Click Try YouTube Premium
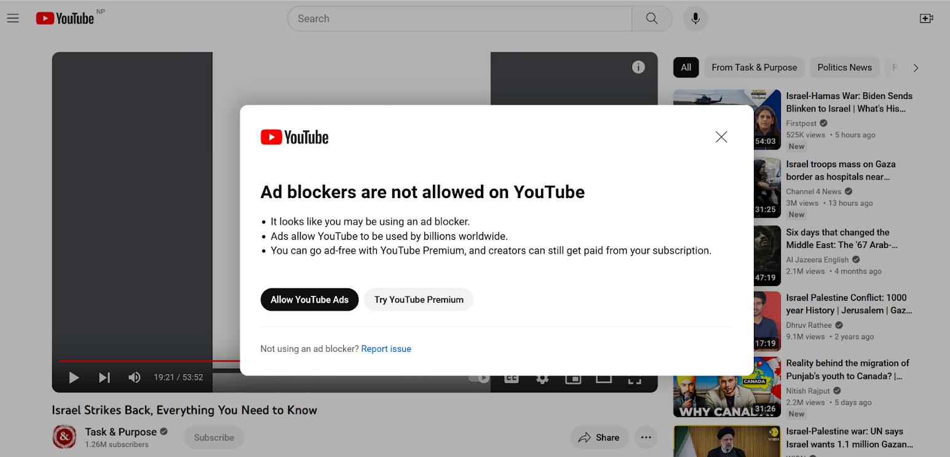The width and height of the screenshot is (950, 457). tap(419, 300)
